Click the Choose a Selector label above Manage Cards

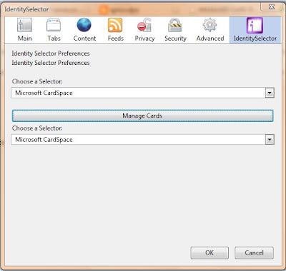[37, 81]
